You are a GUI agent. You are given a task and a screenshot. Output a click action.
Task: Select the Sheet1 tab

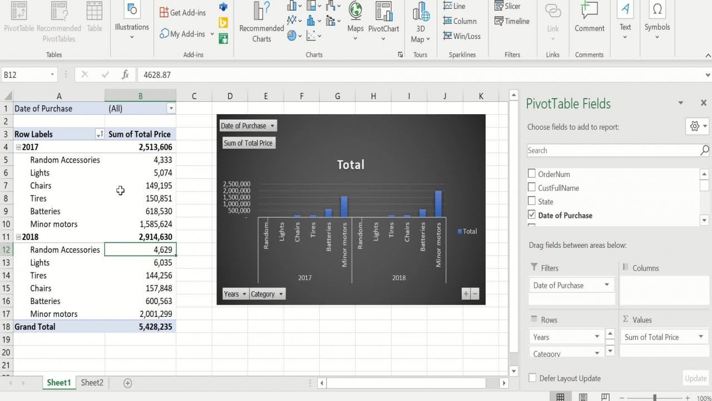pos(58,383)
